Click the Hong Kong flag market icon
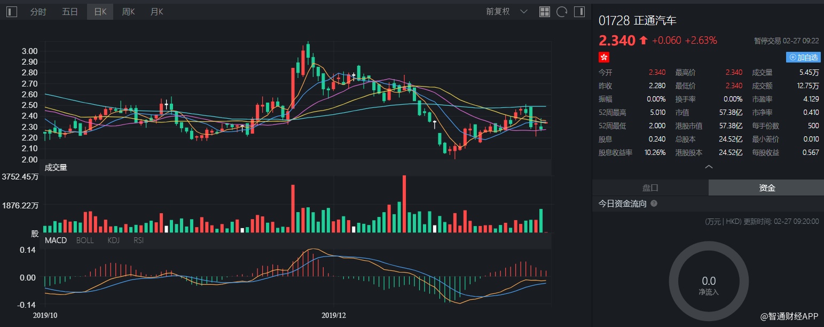The height and width of the screenshot is (327, 824). (604, 57)
